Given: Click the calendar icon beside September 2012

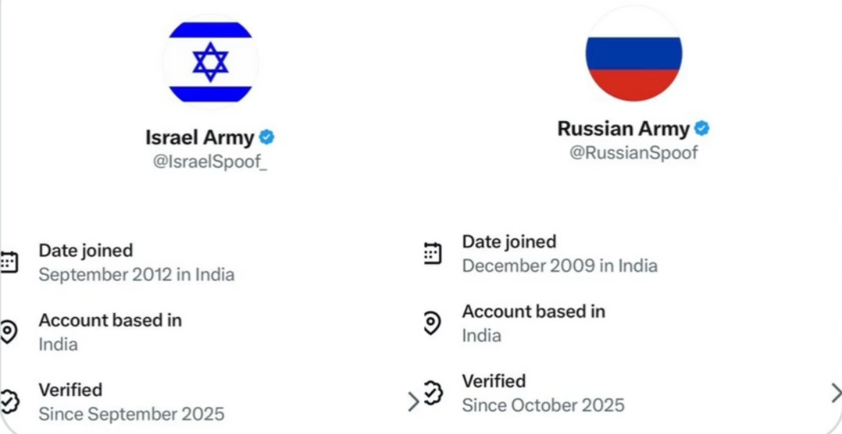Looking at the screenshot, I should (8, 262).
